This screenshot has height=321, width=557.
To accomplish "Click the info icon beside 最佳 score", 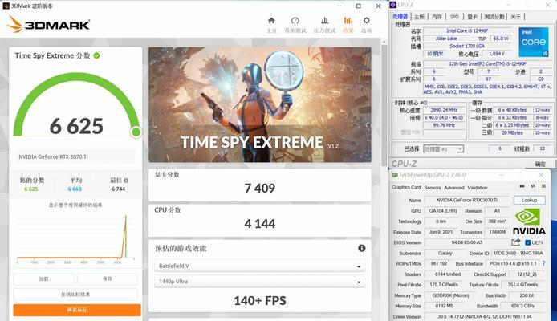I will coord(126,180).
